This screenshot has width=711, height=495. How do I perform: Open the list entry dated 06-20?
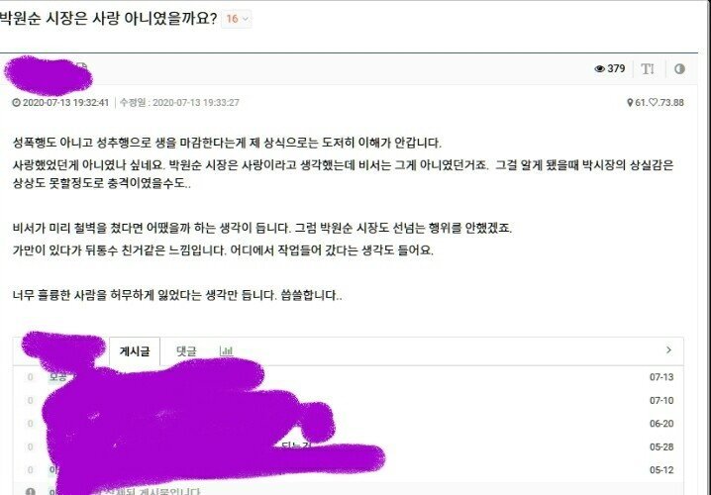[349, 424]
